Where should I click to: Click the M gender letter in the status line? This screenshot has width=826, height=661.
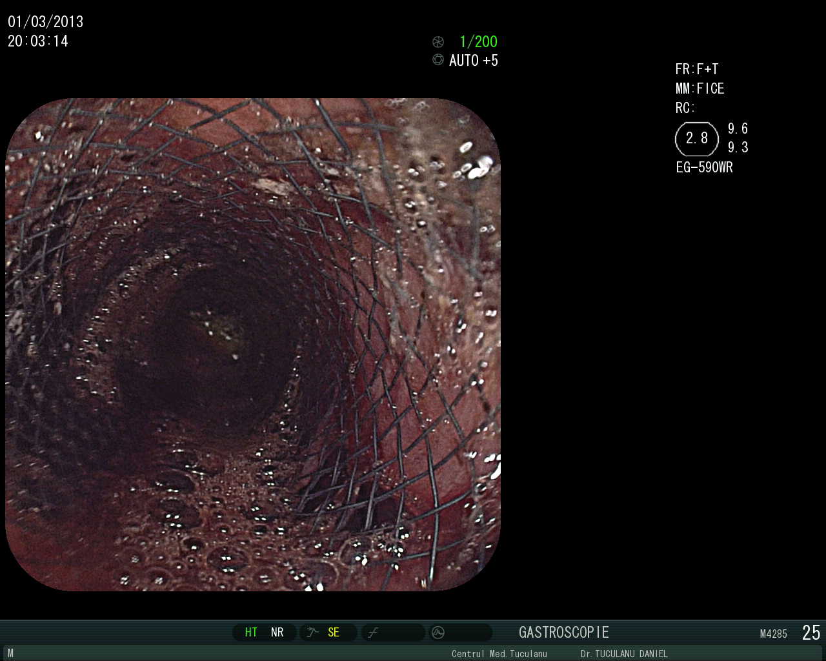[10, 654]
